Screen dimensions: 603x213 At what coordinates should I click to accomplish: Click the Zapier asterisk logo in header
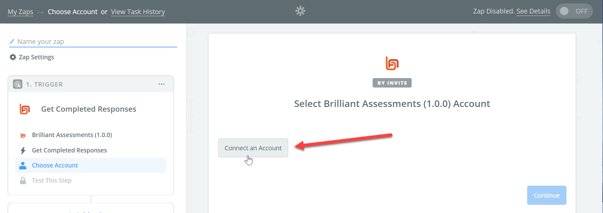point(300,11)
